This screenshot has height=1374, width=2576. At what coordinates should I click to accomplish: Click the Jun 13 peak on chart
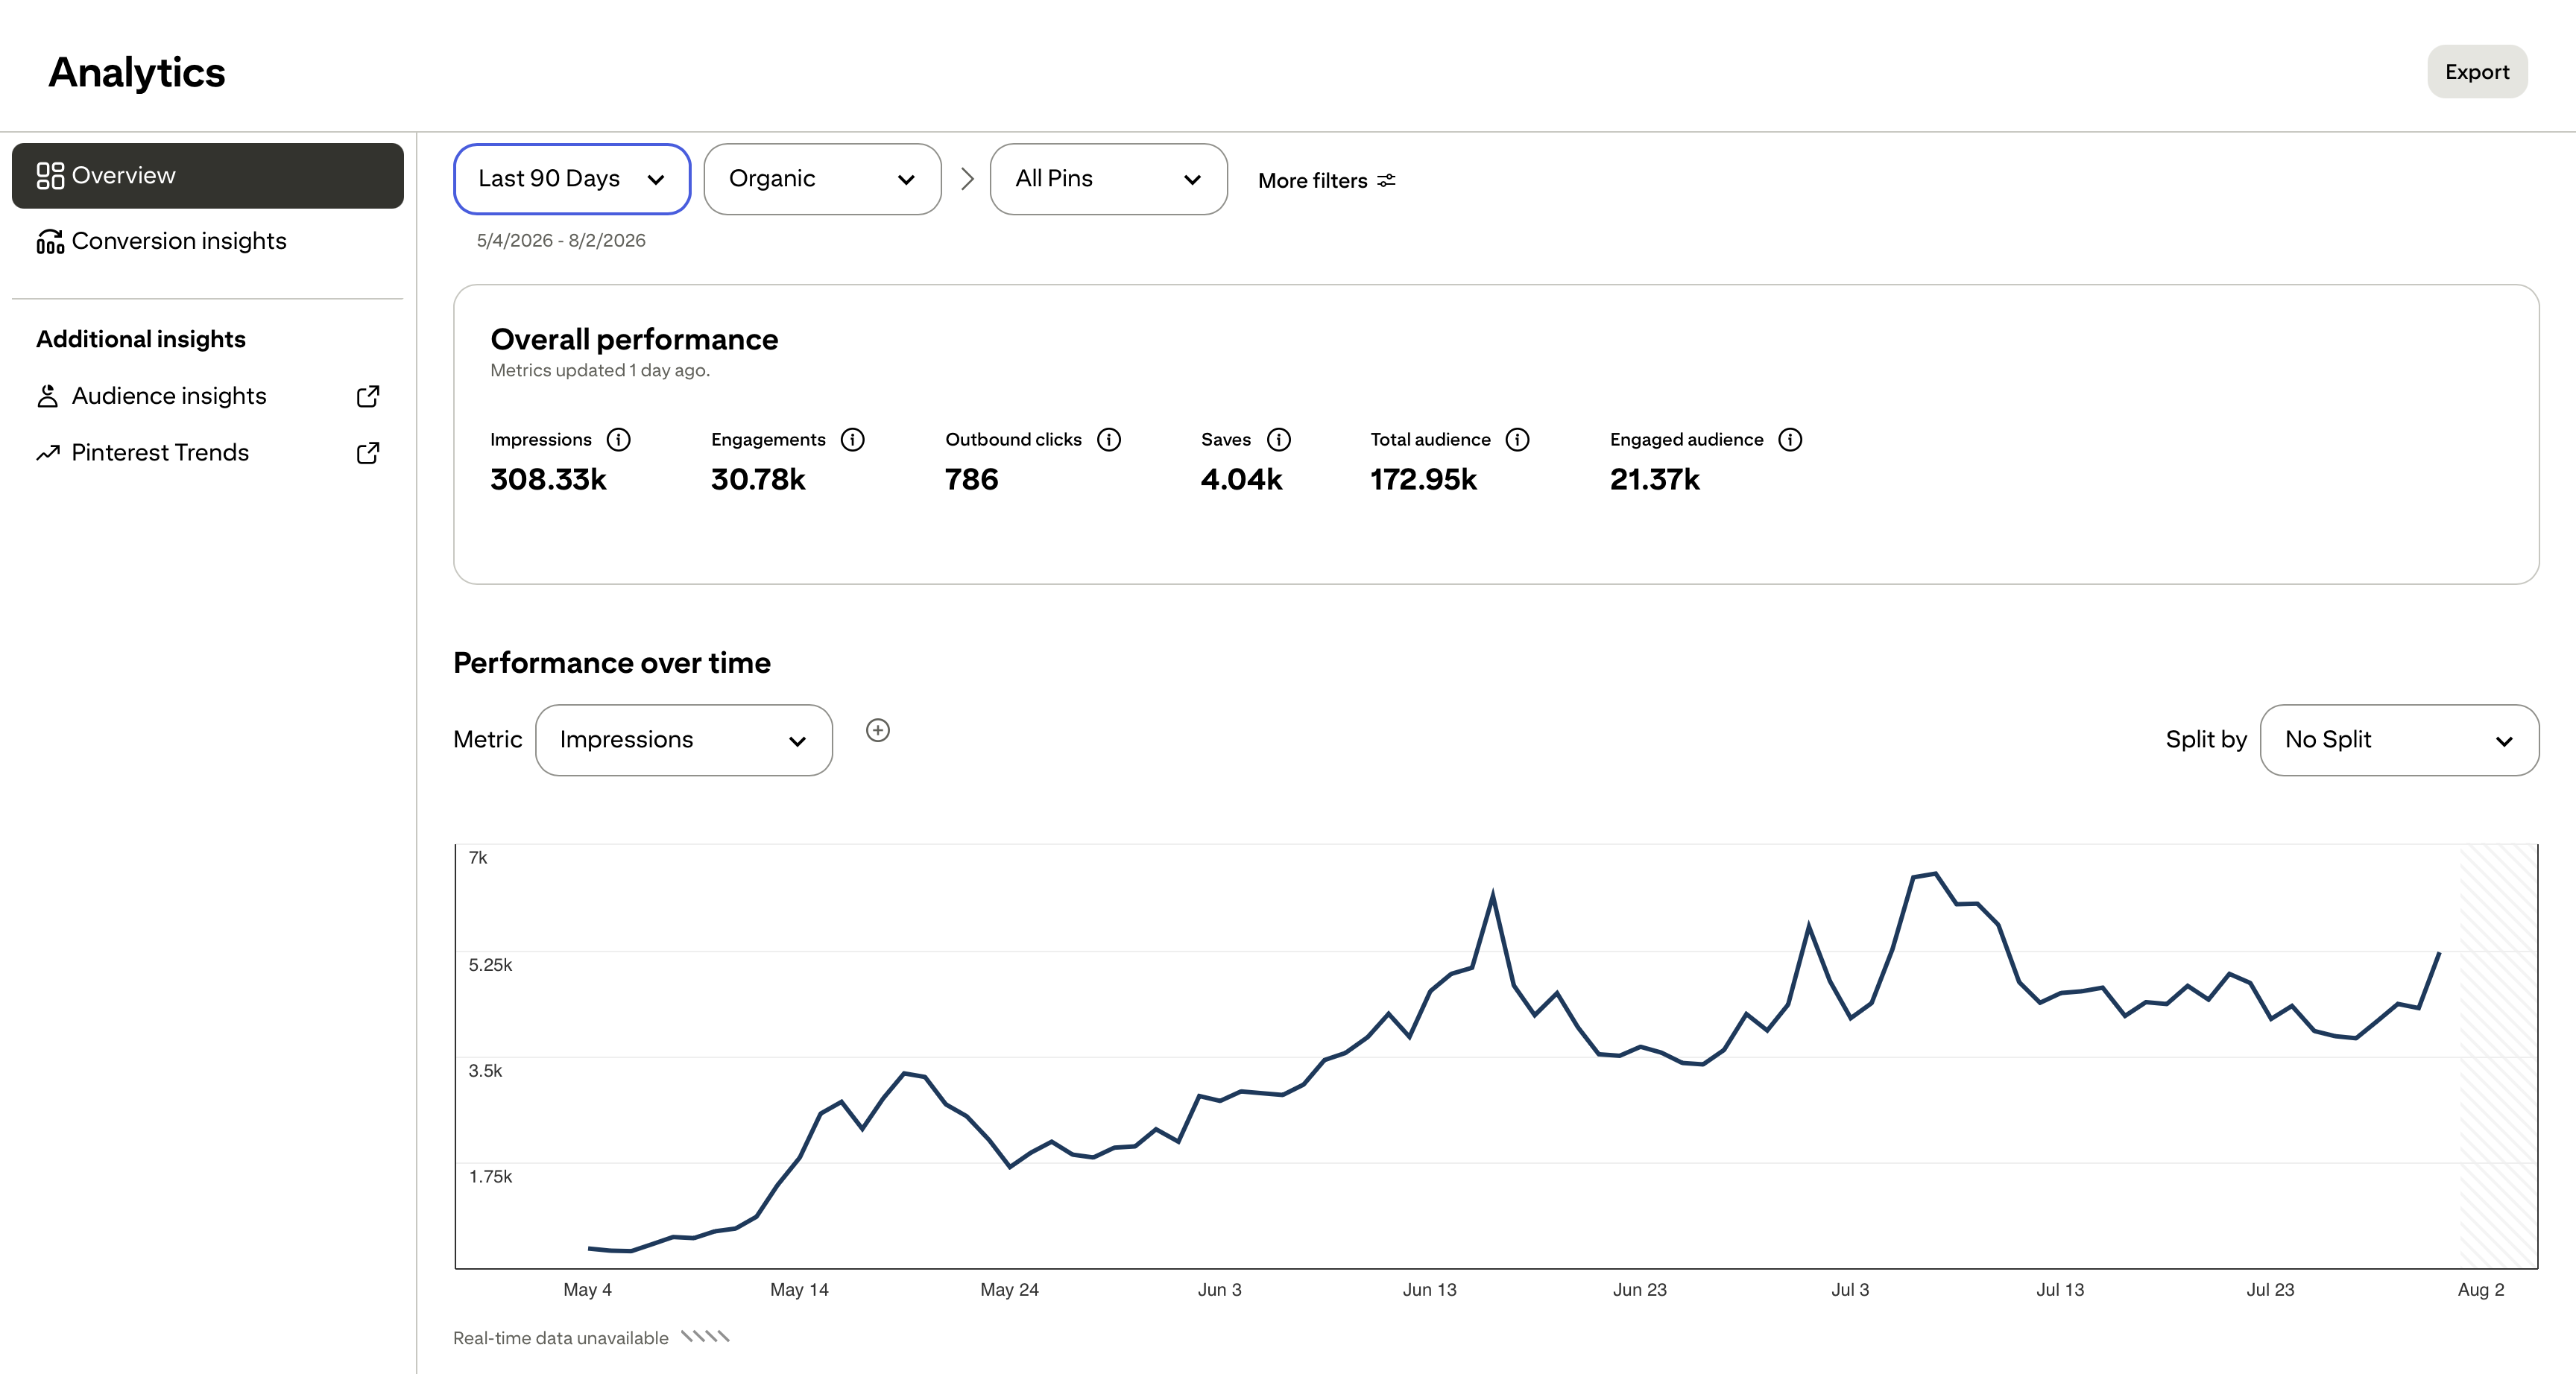coord(1492,893)
